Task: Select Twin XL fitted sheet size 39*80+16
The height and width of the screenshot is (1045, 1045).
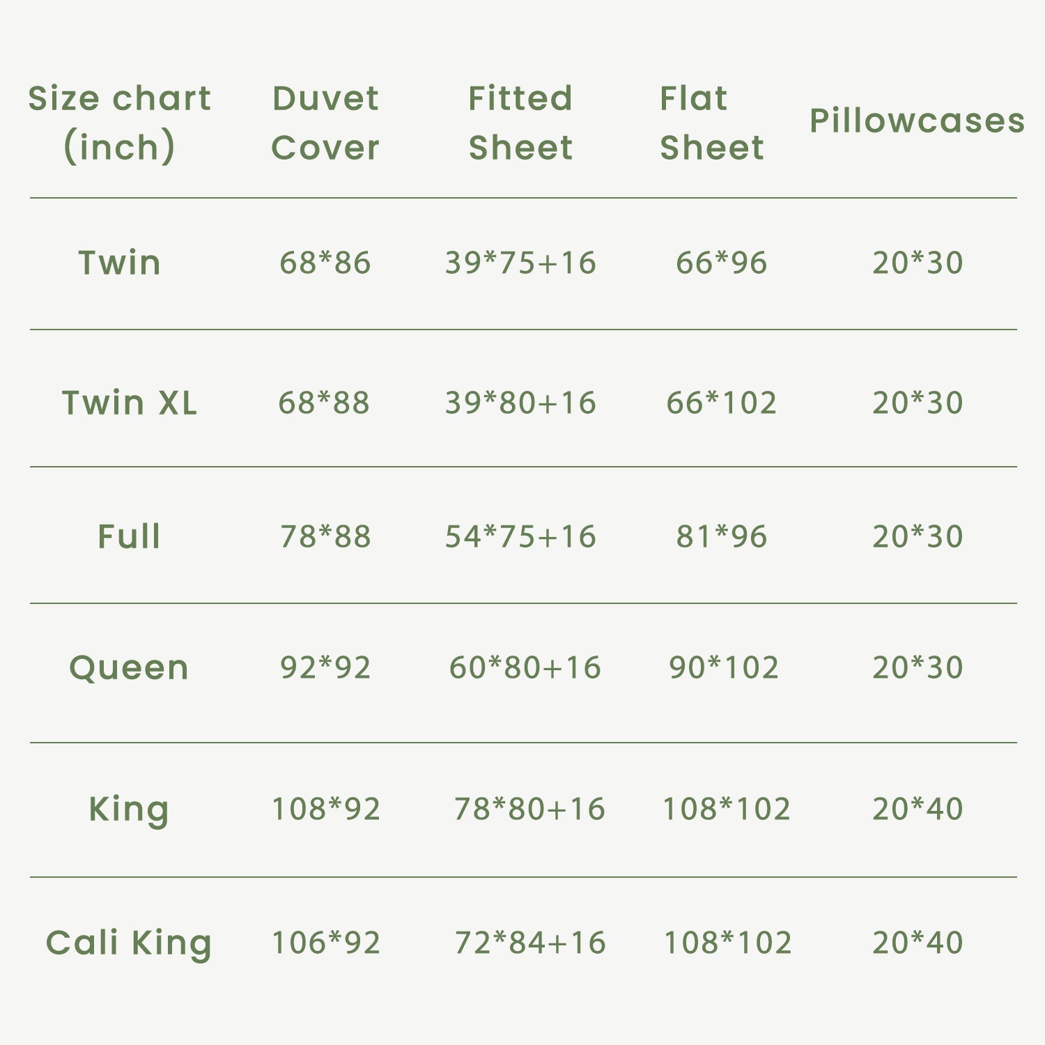Action: [520, 403]
